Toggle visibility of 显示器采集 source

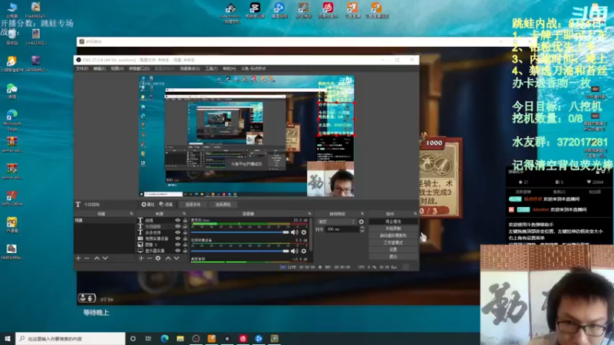(x=178, y=251)
